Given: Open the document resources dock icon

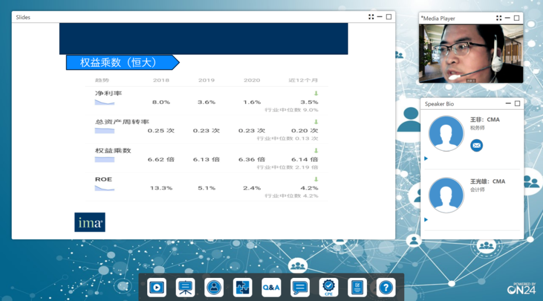Looking at the screenshot, I should tap(357, 287).
